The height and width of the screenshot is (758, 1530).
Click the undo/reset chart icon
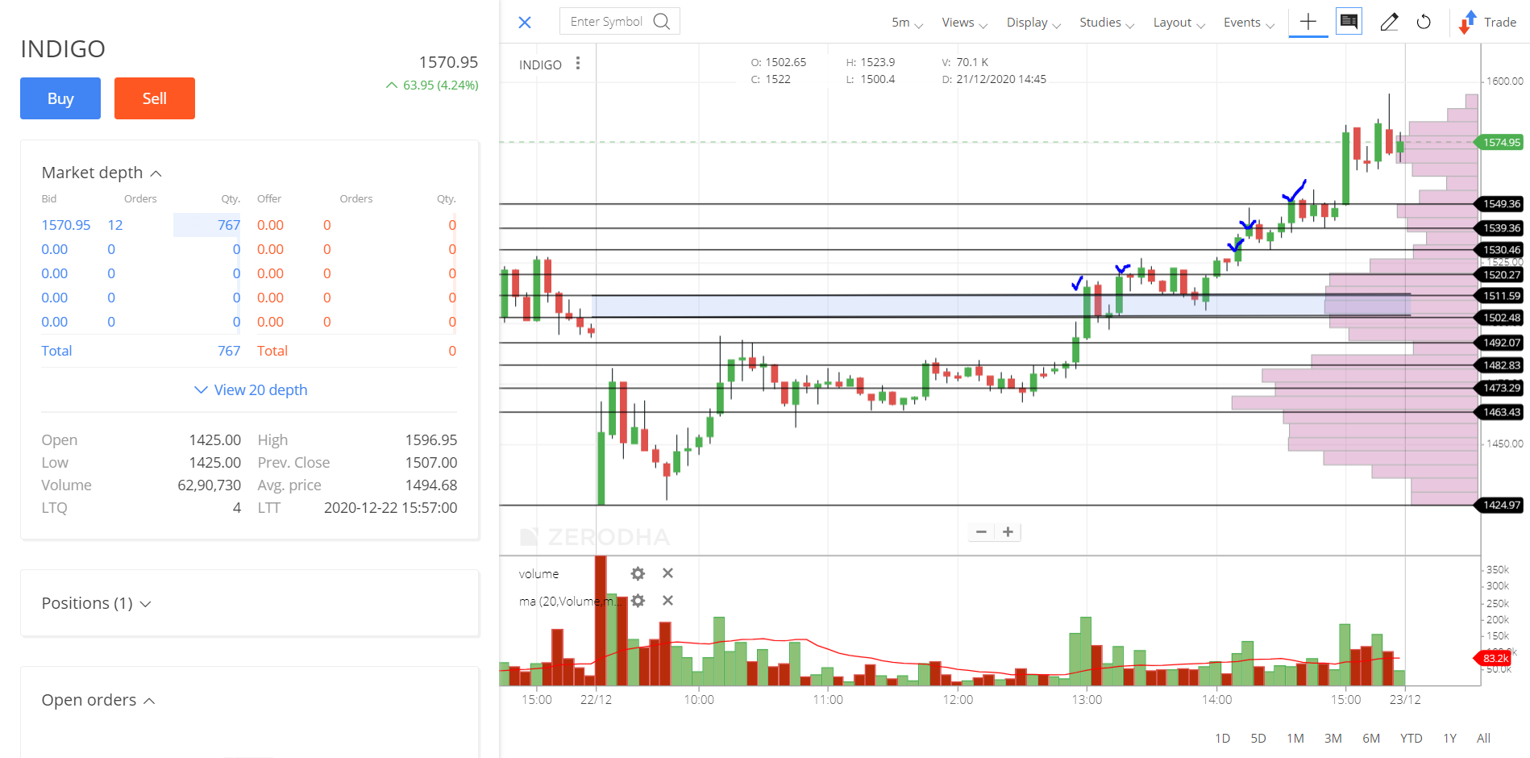pyautogui.click(x=1424, y=22)
